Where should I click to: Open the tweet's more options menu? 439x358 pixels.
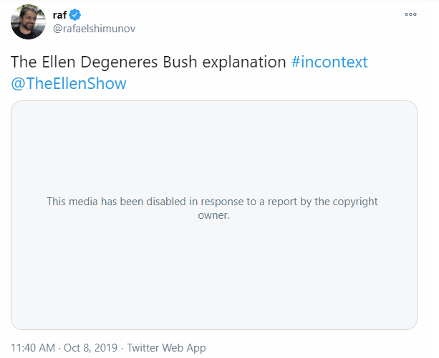(410, 14)
